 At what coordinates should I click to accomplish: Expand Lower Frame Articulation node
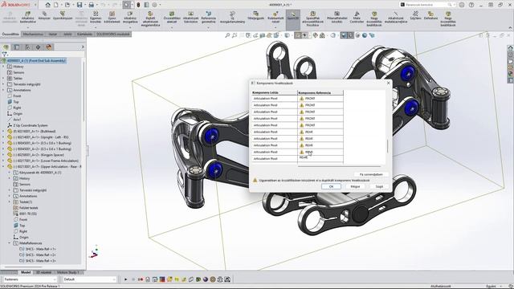point(3,161)
